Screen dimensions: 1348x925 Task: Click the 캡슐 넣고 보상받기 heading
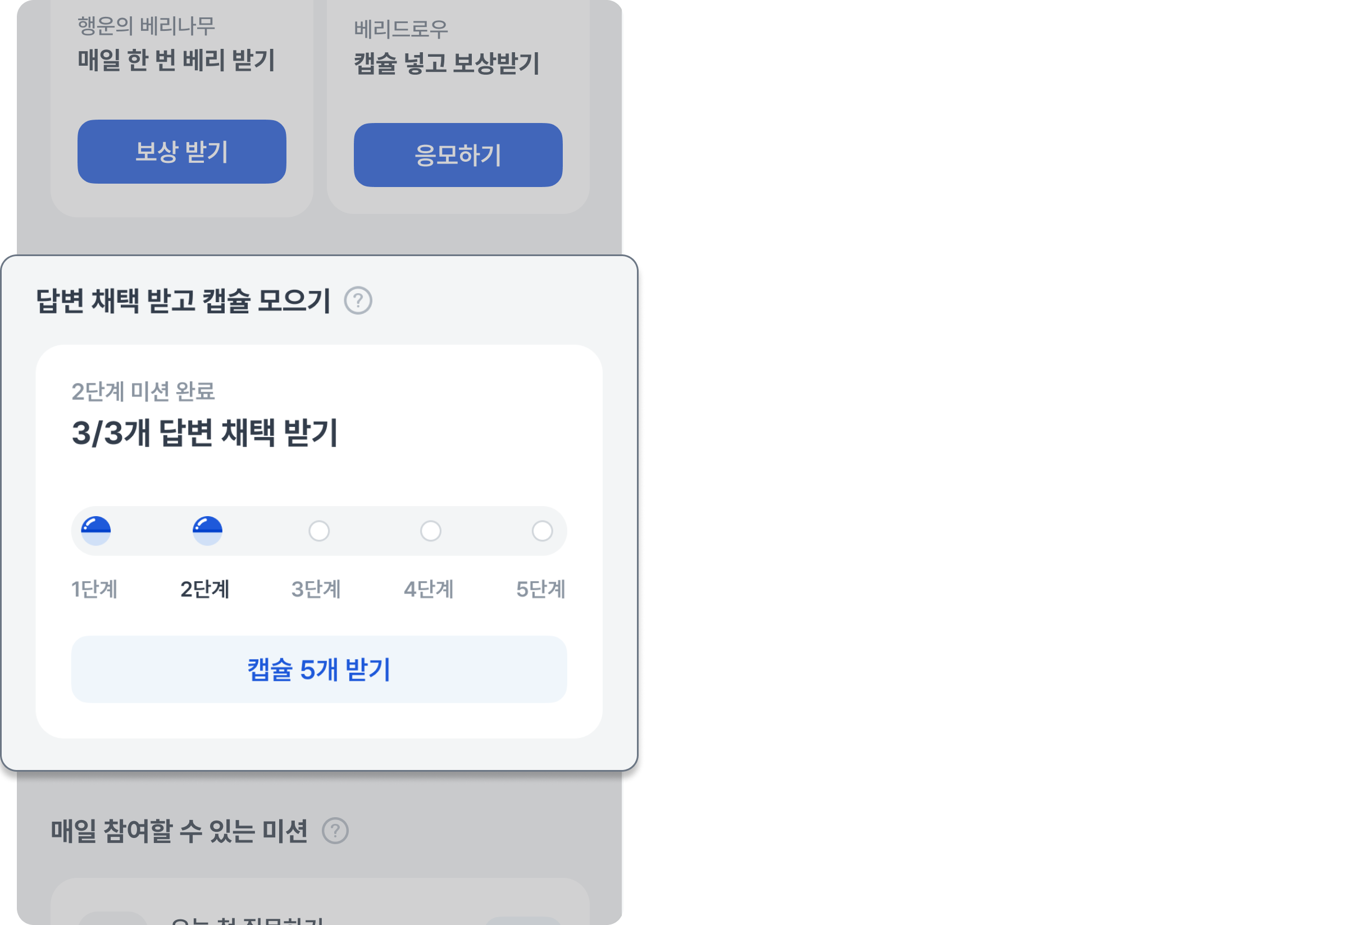[447, 63]
